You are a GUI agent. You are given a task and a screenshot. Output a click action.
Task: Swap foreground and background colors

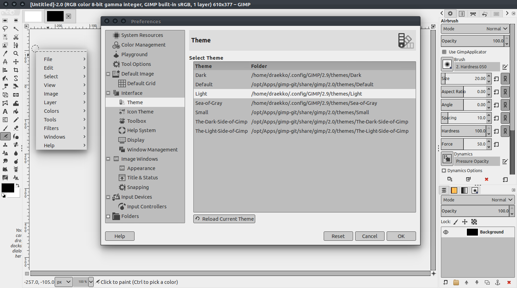[x=18, y=186]
